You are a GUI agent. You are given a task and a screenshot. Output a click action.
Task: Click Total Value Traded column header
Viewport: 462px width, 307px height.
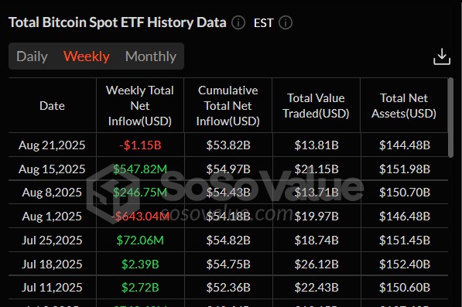point(316,106)
